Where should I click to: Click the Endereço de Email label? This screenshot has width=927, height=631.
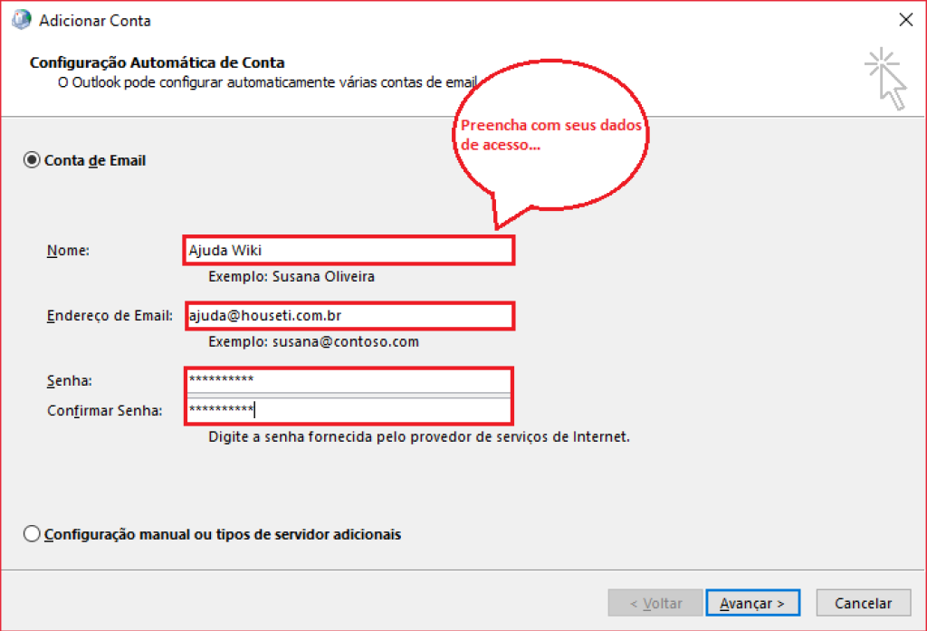click(110, 316)
